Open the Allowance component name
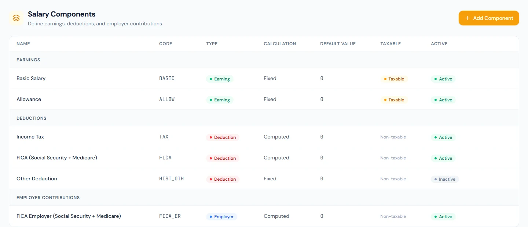 click(29, 99)
